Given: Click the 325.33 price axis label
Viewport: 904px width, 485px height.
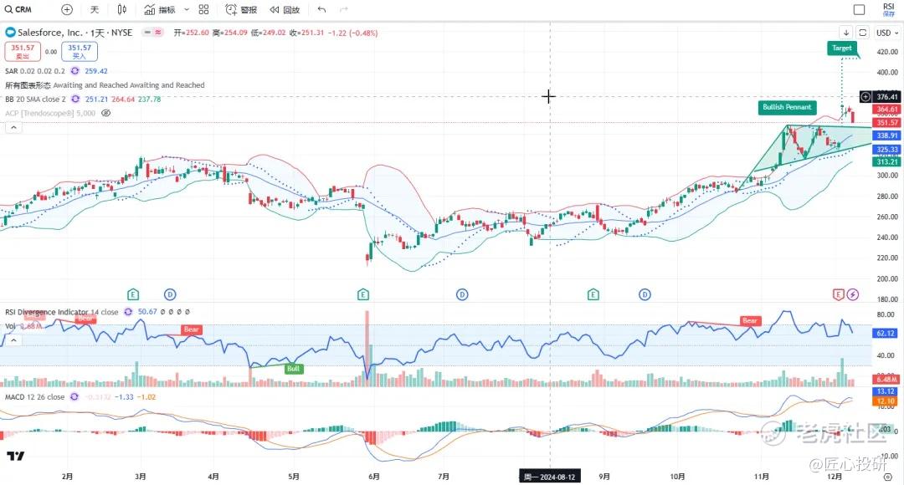Looking at the screenshot, I should pyautogui.click(x=887, y=149).
